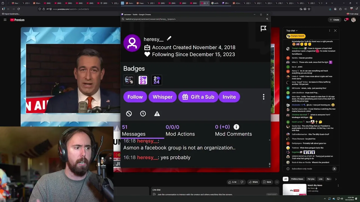Viewport: 360px width, 202px height.
Task: Click the browser back arrow
Action: (x=8, y=9)
